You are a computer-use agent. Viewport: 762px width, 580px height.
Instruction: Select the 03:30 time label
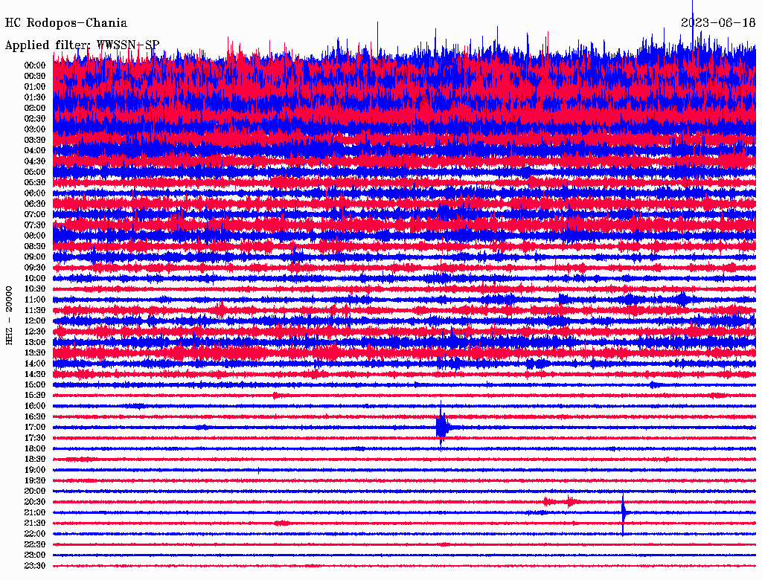point(35,140)
